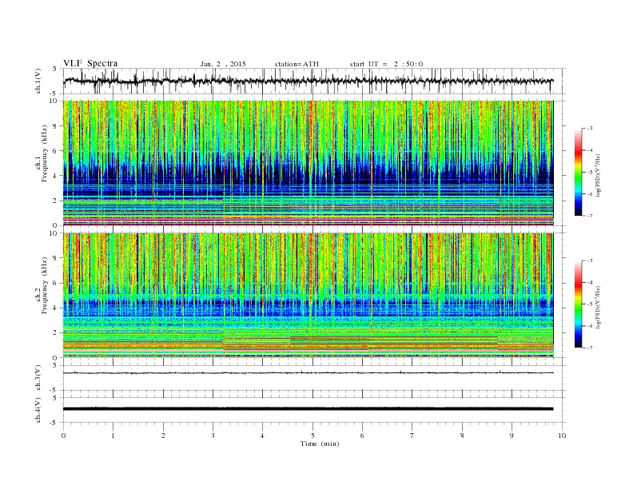633x489 pixels.
Task: Click the ch.2 frequency tick label "4"
Action: point(56,308)
